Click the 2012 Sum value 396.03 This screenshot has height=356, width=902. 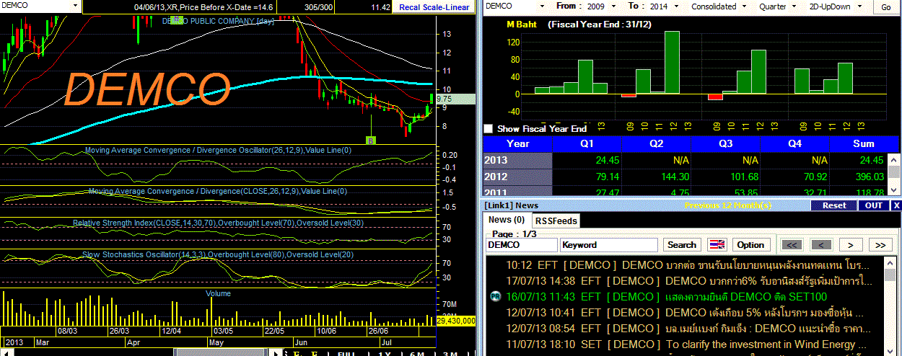tap(868, 177)
